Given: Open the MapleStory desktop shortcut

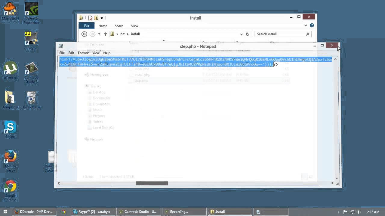Looking at the screenshot, I should (10, 11).
